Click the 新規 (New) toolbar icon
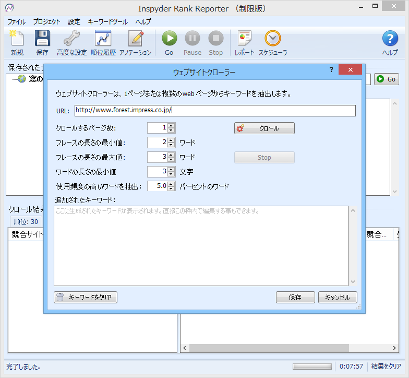This screenshot has height=378, width=409. click(x=17, y=43)
